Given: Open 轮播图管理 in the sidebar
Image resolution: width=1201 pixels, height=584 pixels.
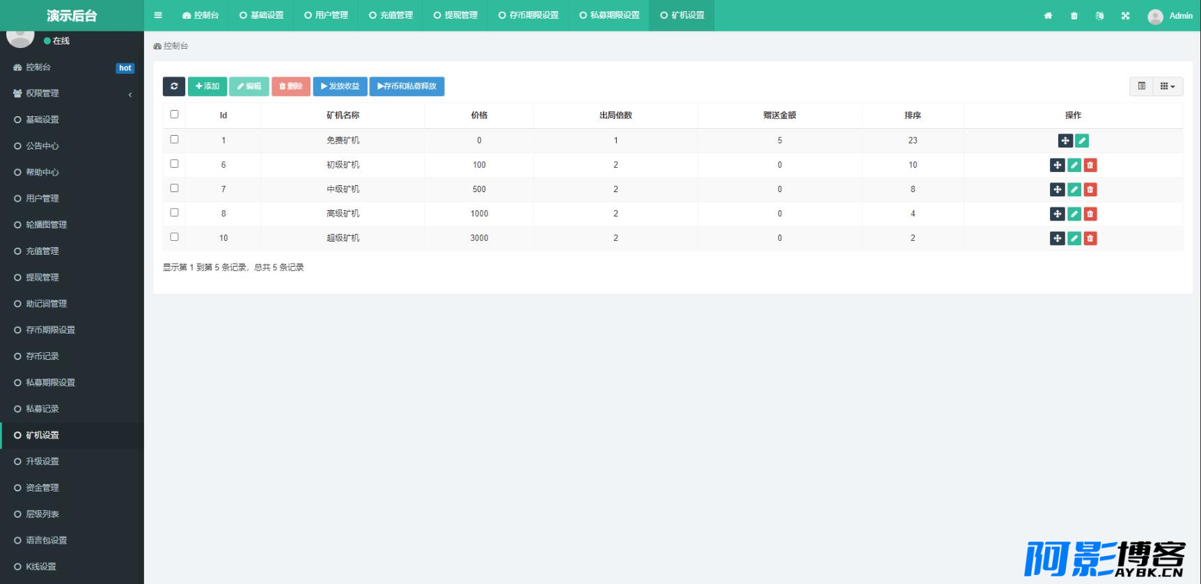Looking at the screenshot, I should point(72,225).
